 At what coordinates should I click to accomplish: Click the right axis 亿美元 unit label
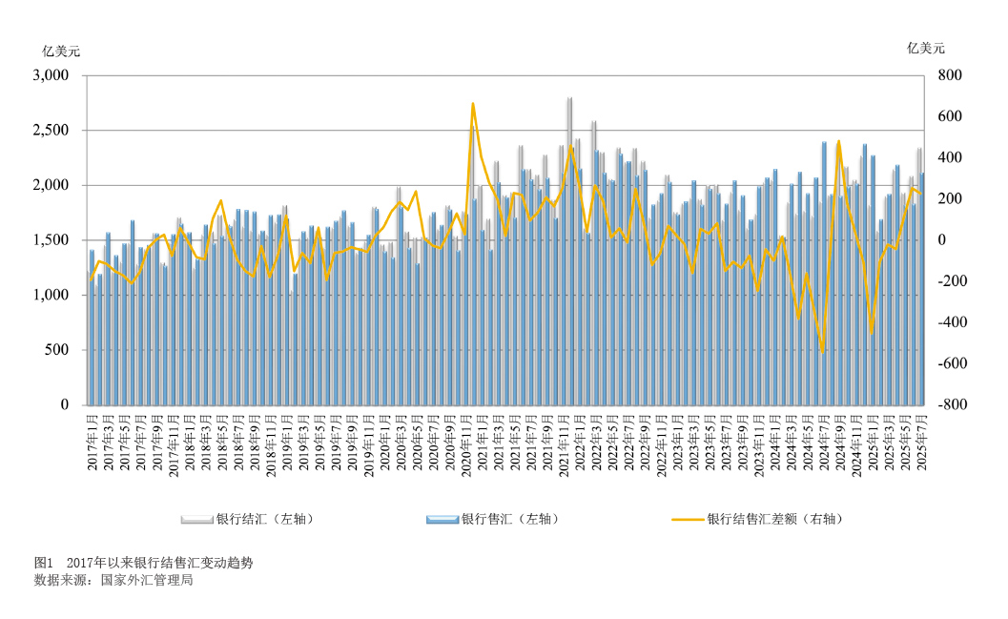pyautogui.click(x=926, y=48)
